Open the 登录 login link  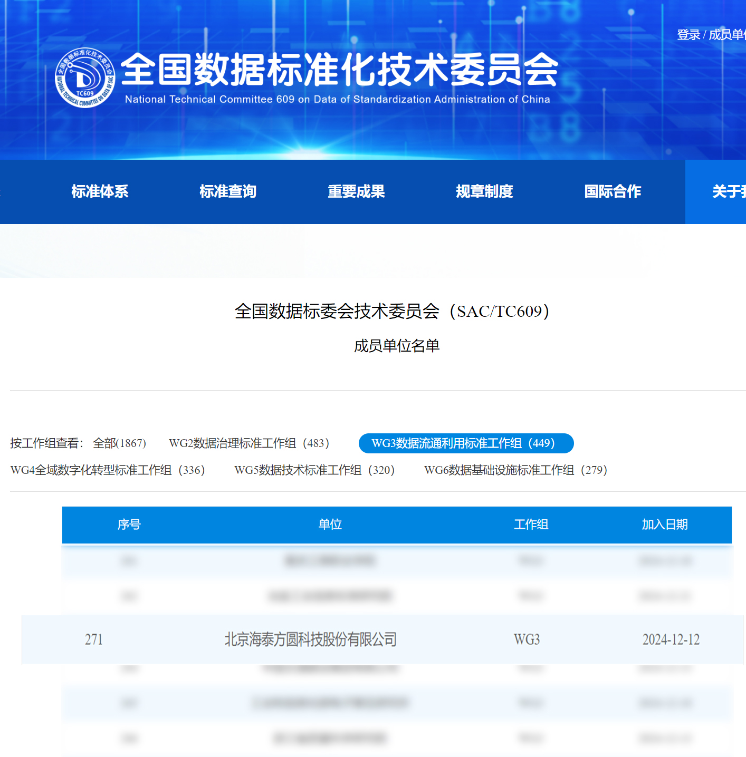pos(688,35)
